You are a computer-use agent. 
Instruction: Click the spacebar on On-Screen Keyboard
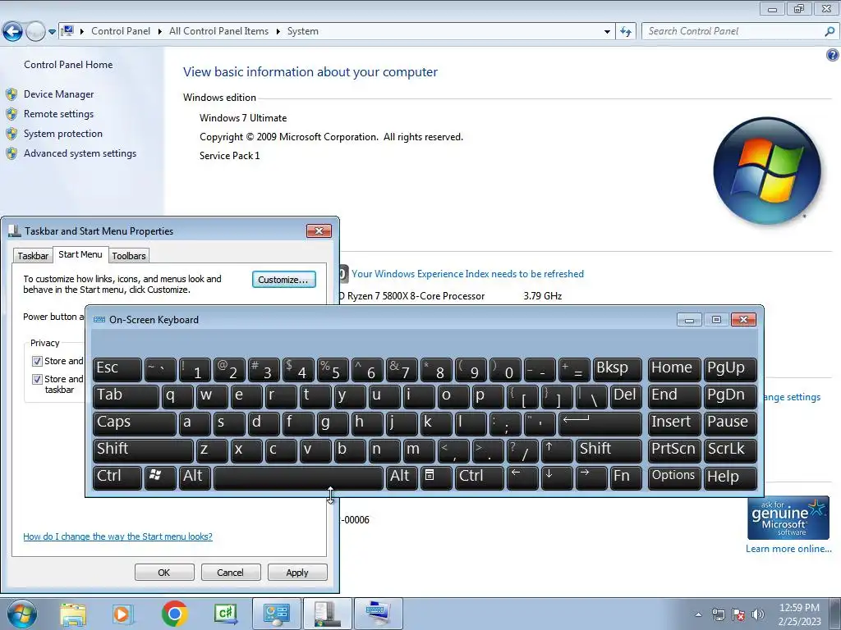(x=298, y=477)
